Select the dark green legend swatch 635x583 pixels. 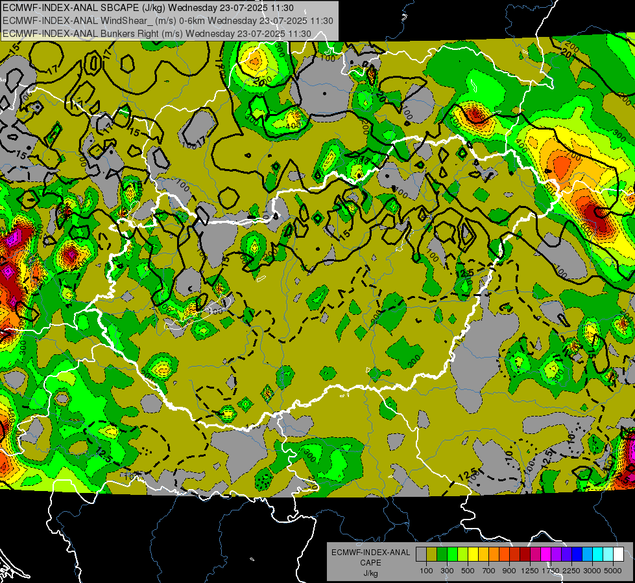[442, 554]
